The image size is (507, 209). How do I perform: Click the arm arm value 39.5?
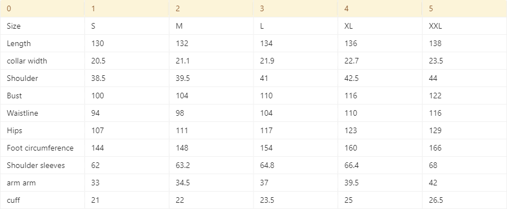point(380,183)
